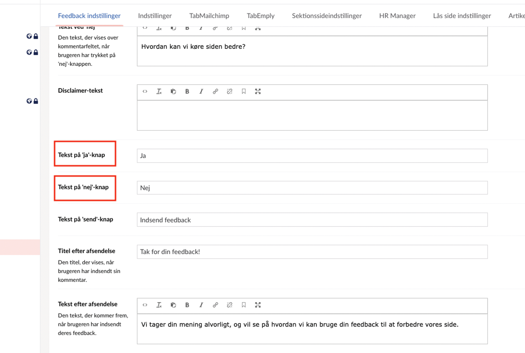Insert anchor bookmark in Tekst efter afsendelse editor

pos(244,305)
